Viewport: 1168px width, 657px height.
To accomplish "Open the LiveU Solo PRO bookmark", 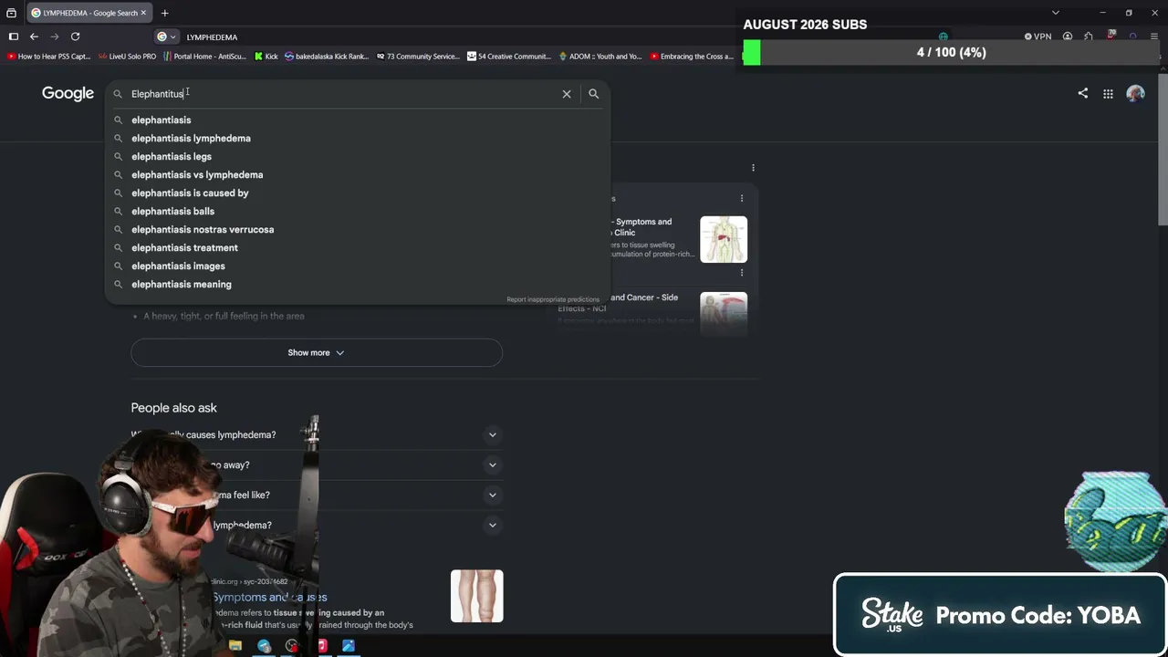I will (126, 57).
